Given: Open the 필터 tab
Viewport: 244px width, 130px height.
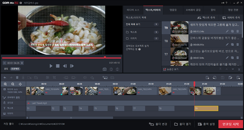Looking at the screenshot, I should coord(213,10).
